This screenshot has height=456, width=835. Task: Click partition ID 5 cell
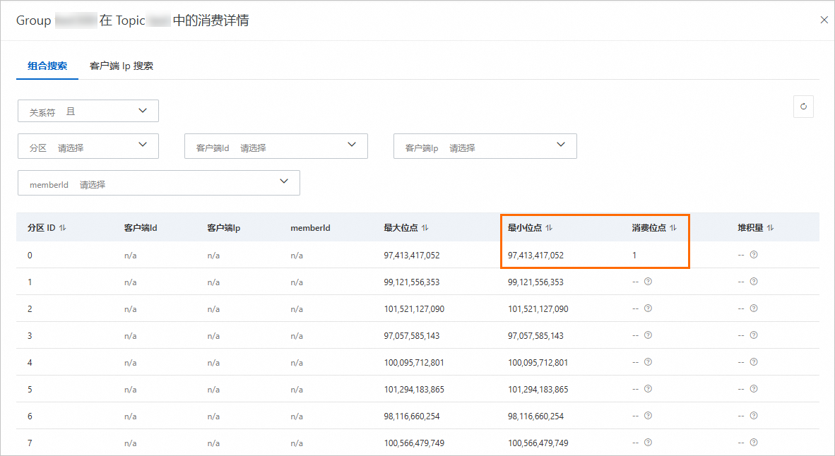(x=30, y=390)
